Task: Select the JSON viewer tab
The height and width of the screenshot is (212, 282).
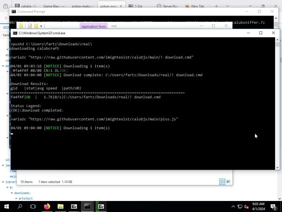Action: click(x=6, y=27)
